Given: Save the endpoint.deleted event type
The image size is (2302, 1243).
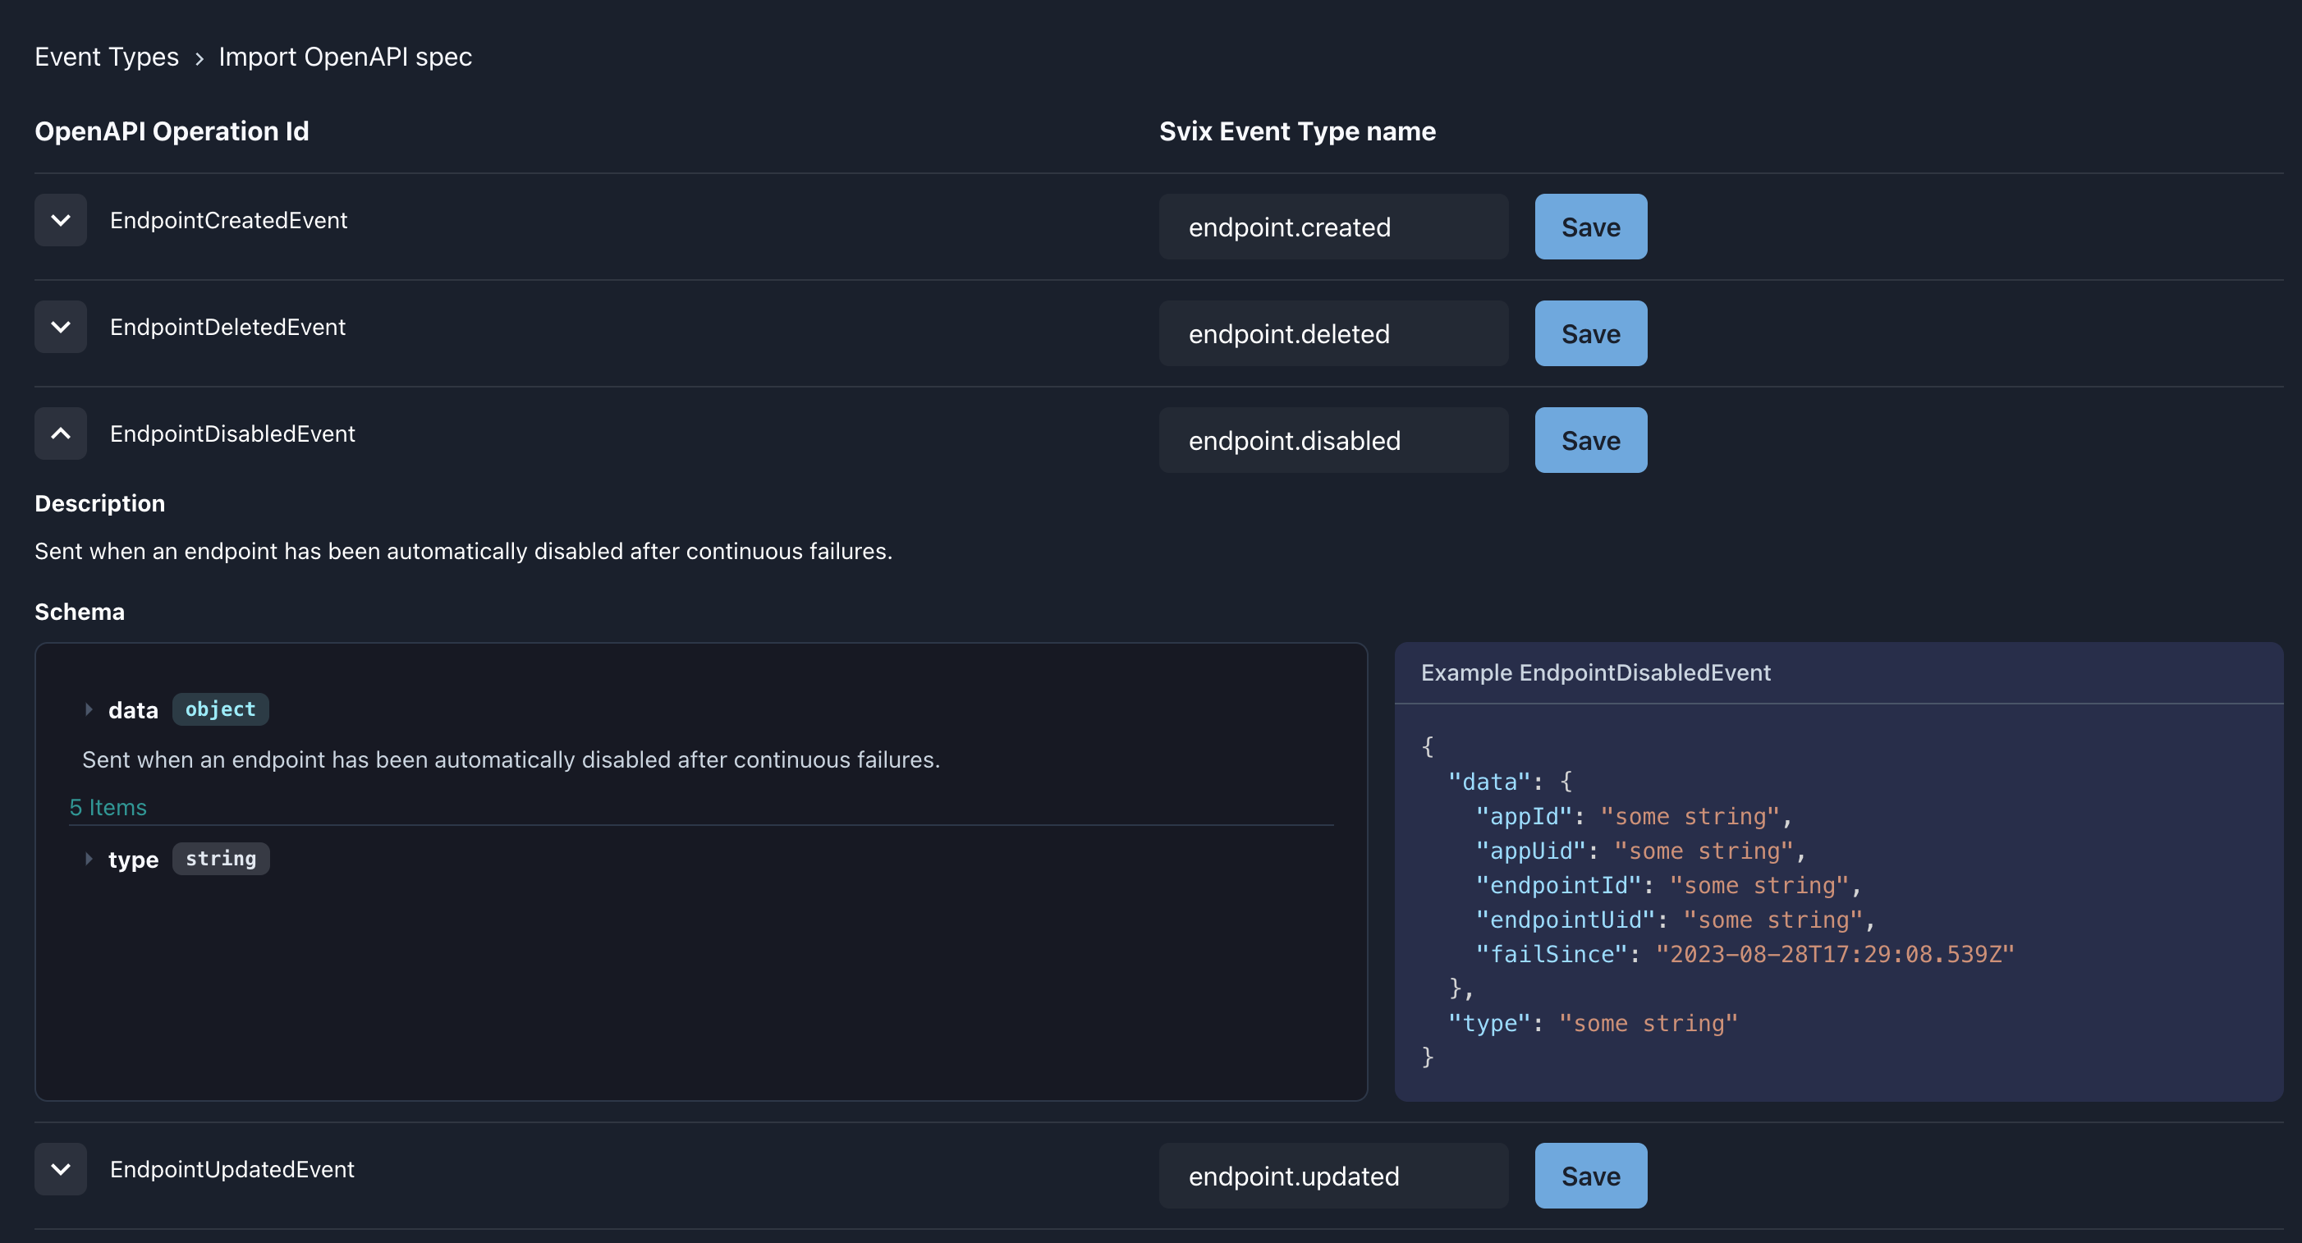Looking at the screenshot, I should click(1589, 333).
